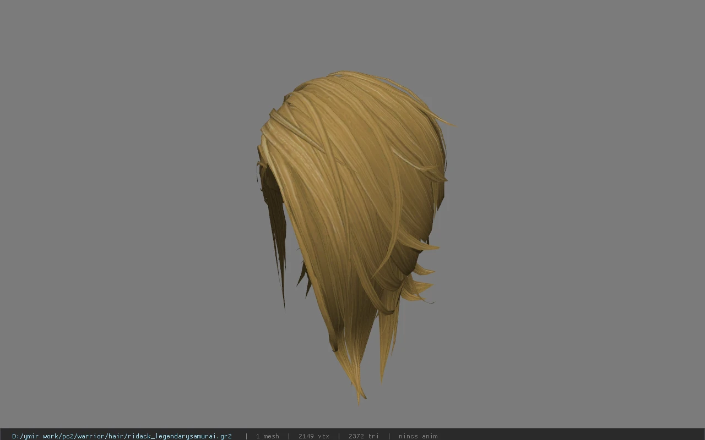Click the "1 mesh" status entry
This screenshot has height=440, width=705.
267,436
